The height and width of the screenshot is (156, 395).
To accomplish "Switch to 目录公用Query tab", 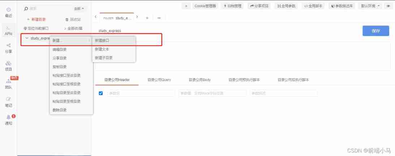I will (159, 80).
